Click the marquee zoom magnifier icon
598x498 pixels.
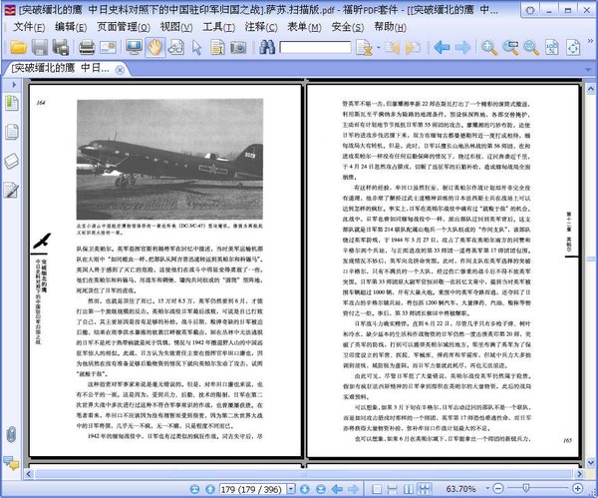pos(510,48)
